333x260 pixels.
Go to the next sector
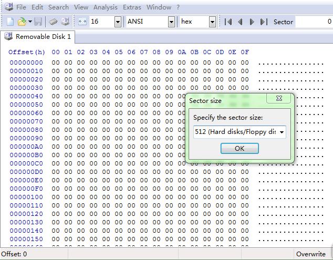pyautogui.click(x=252, y=22)
